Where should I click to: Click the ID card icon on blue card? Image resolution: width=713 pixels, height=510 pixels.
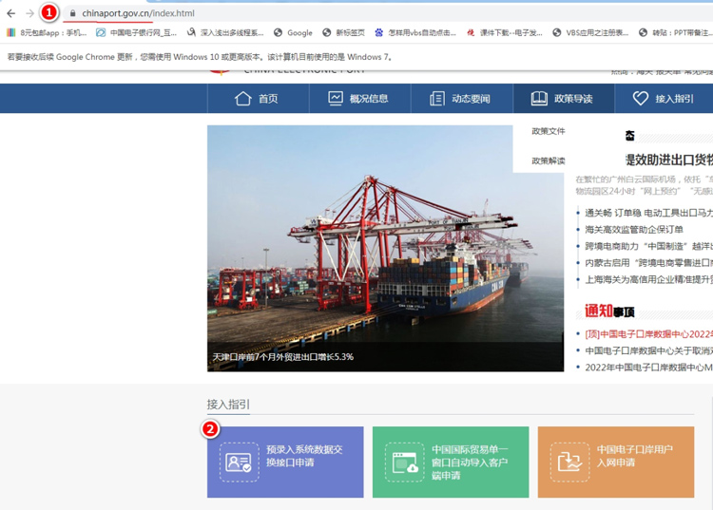240,463
